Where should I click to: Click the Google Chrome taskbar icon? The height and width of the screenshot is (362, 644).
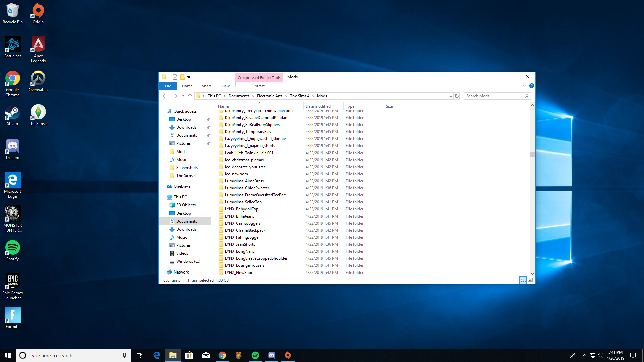click(x=222, y=355)
